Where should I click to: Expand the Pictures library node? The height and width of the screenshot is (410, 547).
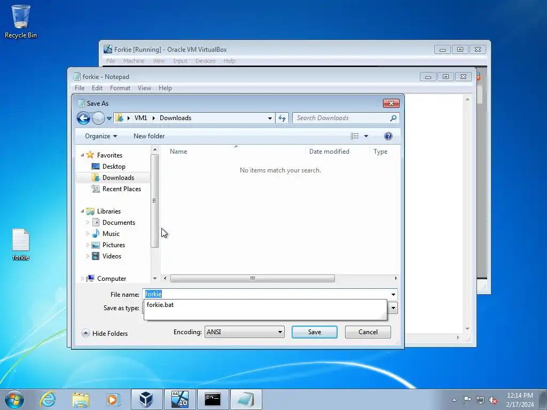pyautogui.click(x=88, y=245)
